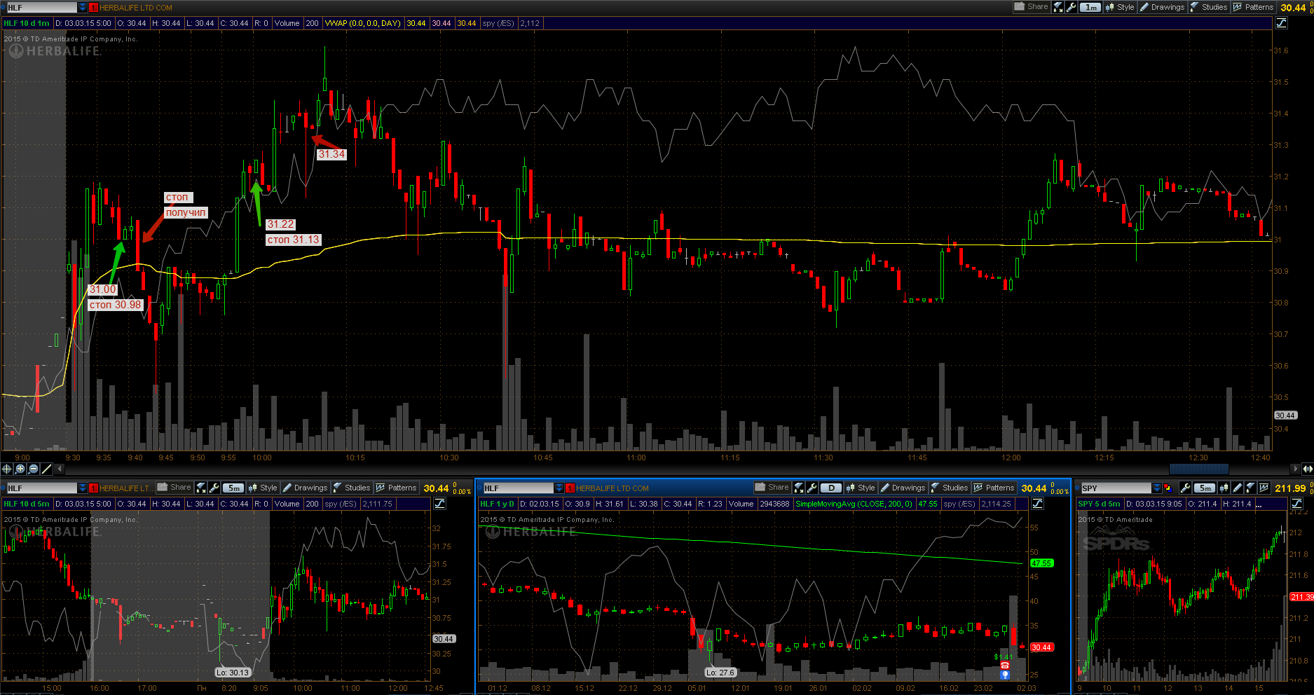Viewport: 1314px width, 695px height.
Task: Click link circle left of SPY field
Action: [1078, 488]
